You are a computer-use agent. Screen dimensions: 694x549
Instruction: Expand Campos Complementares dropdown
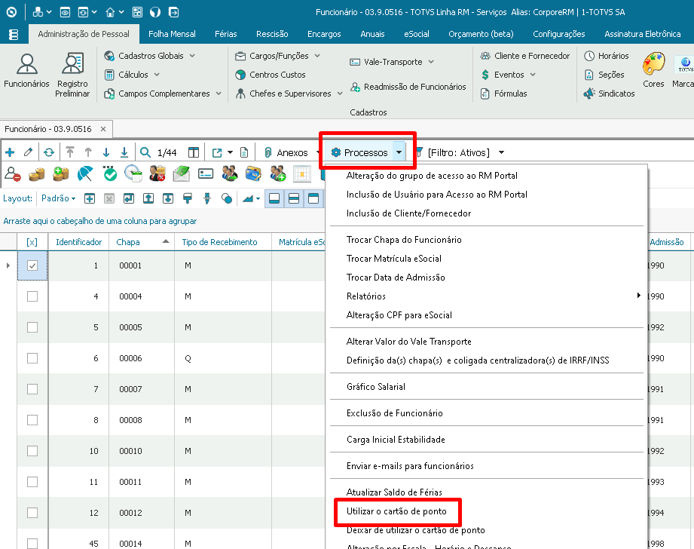(x=219, y=94)
